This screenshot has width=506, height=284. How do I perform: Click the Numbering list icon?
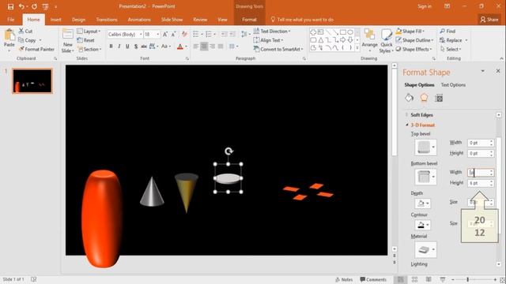tap(209, 34)
